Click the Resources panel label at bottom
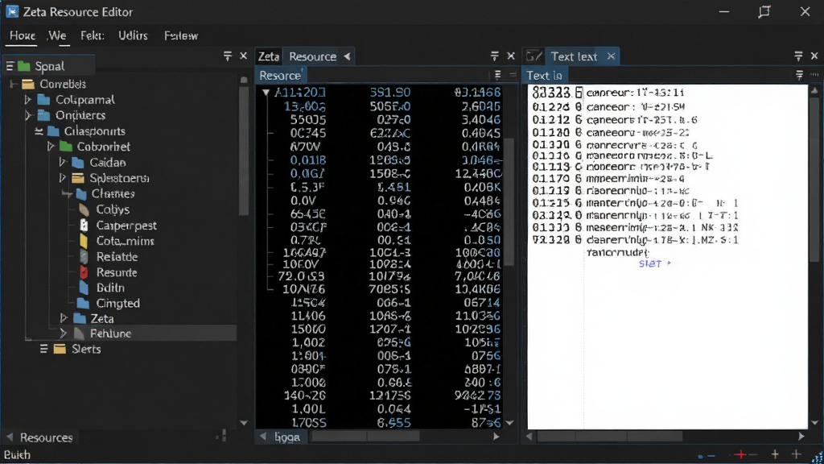 46,437
